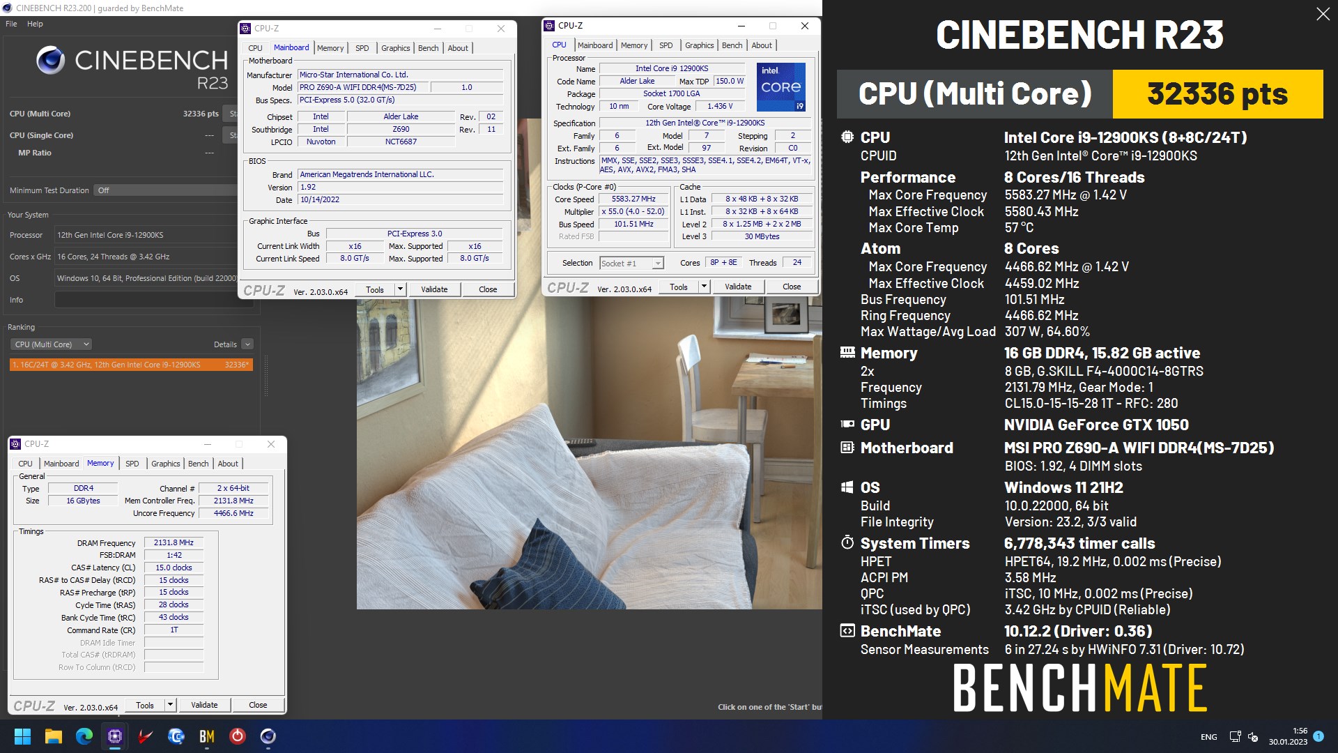This screenshot has width=1338, height=753.
Task: Click Tools button in Memory CPU-Z window
Action: click(x=145, y=705)
